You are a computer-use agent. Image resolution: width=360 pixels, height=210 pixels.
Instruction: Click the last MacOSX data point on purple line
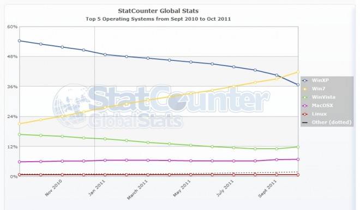[298, 159]
